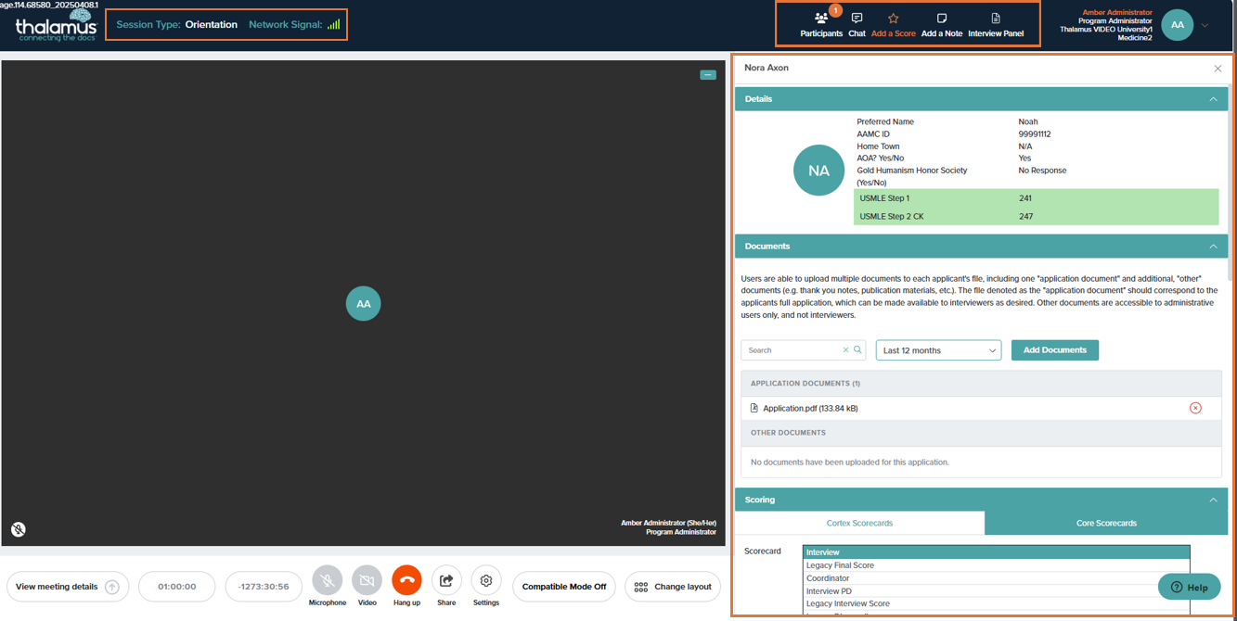Clear the document search field
Viewport: 1237px width, 621px height.
point(845,350)
